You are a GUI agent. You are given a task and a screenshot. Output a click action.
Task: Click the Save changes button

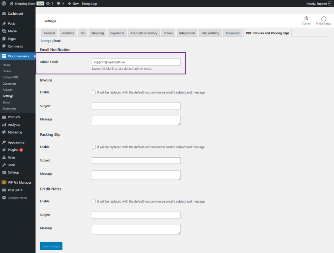tap(51, 246)
